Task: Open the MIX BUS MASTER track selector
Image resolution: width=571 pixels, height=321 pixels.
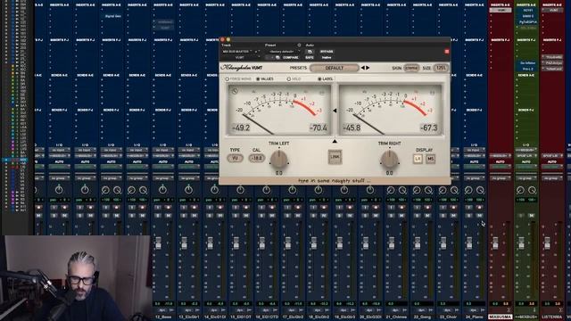Action: click(x=238, y=52)
